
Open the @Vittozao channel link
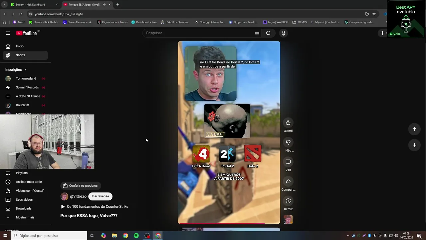(78, 196)
